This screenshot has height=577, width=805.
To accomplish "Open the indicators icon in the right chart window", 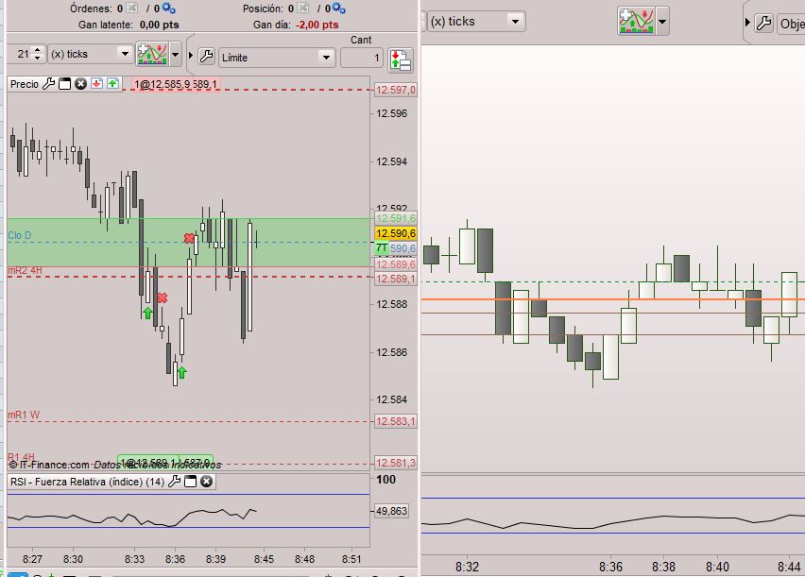I will (x=637, y=21).
